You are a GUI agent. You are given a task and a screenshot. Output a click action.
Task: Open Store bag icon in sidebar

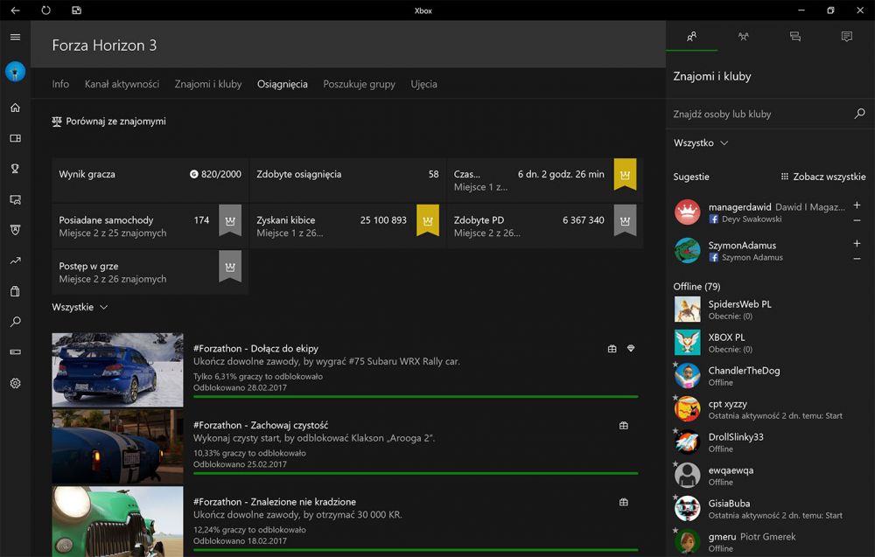(15, 291)
